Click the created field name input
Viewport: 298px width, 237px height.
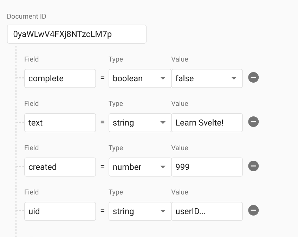60,167
